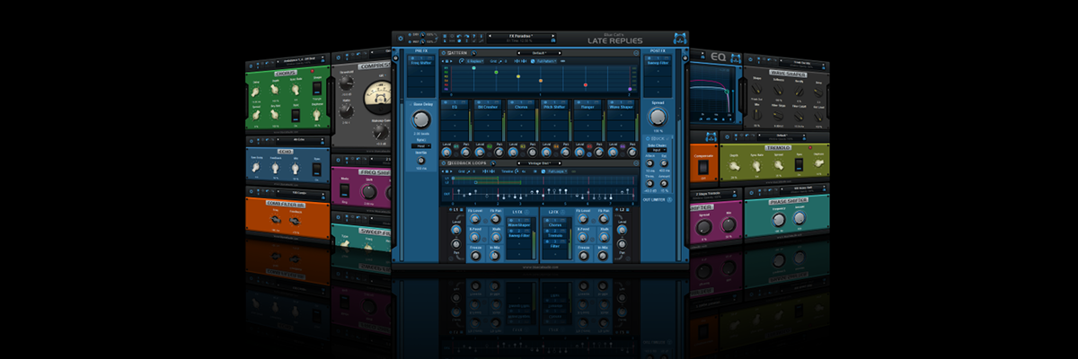This screenshot has width=1078, height=359.
Task: Toggle the Mode switch in pink Freq Shifter plugin
Action: 344,189
